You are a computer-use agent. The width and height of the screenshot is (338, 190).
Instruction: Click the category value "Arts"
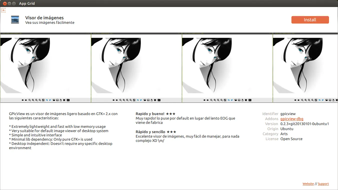click(x=284, y=134)
